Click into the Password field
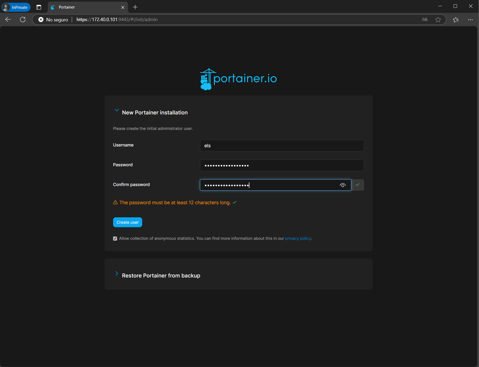 [x=282, y=165]
